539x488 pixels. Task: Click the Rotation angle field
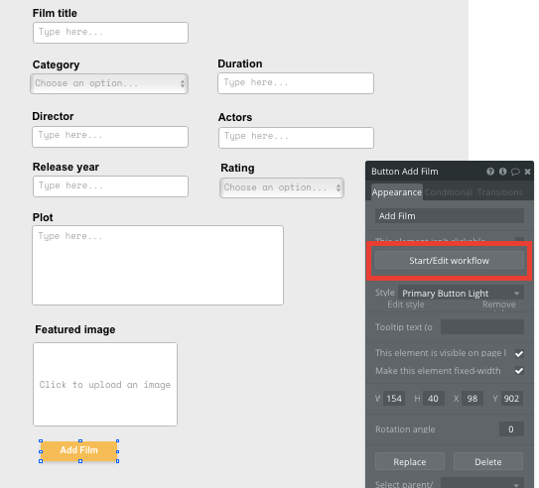[x=511, y=429]
